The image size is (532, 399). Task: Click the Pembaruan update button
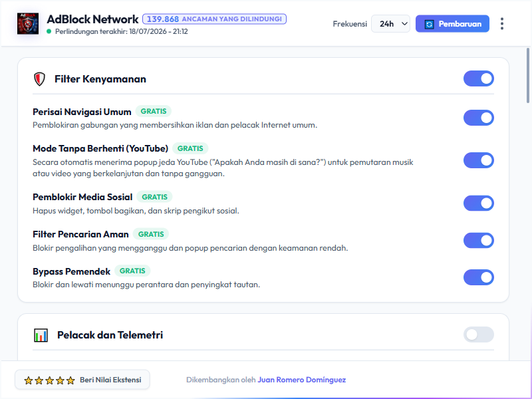pyautogui.click(x=452, y=24)
